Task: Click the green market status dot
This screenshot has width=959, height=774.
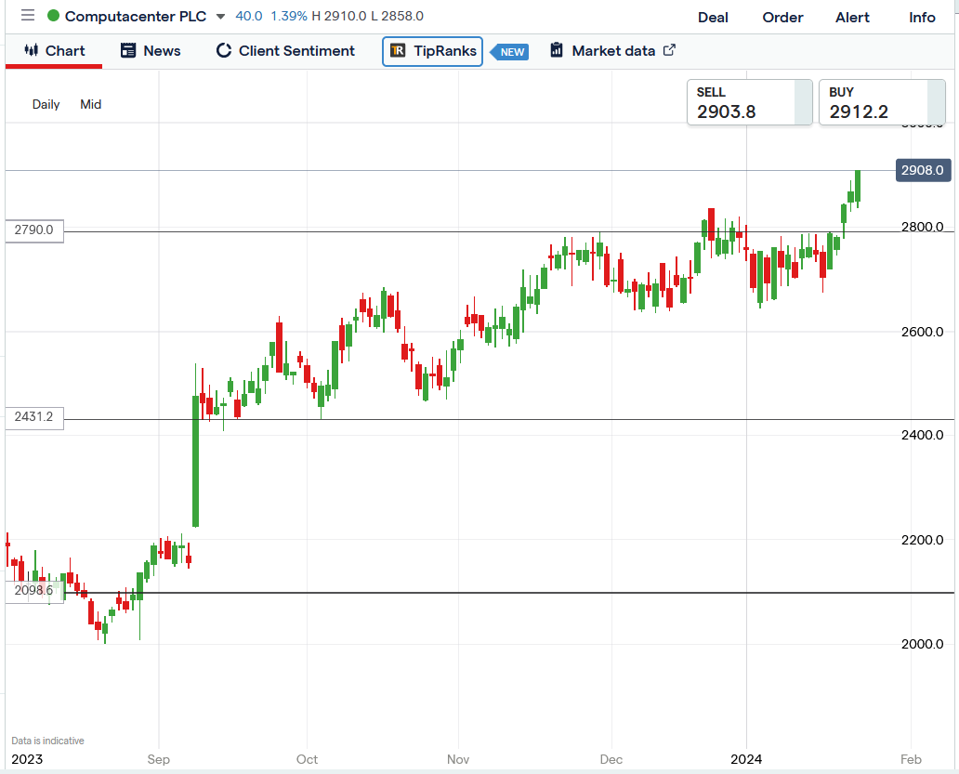Action: click(53, 16)
